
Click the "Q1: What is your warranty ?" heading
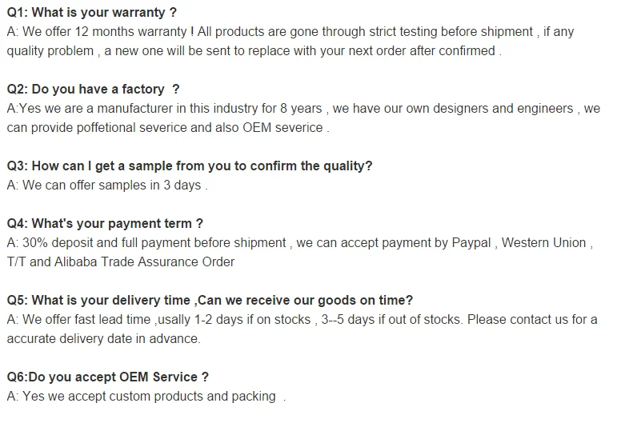92,13
